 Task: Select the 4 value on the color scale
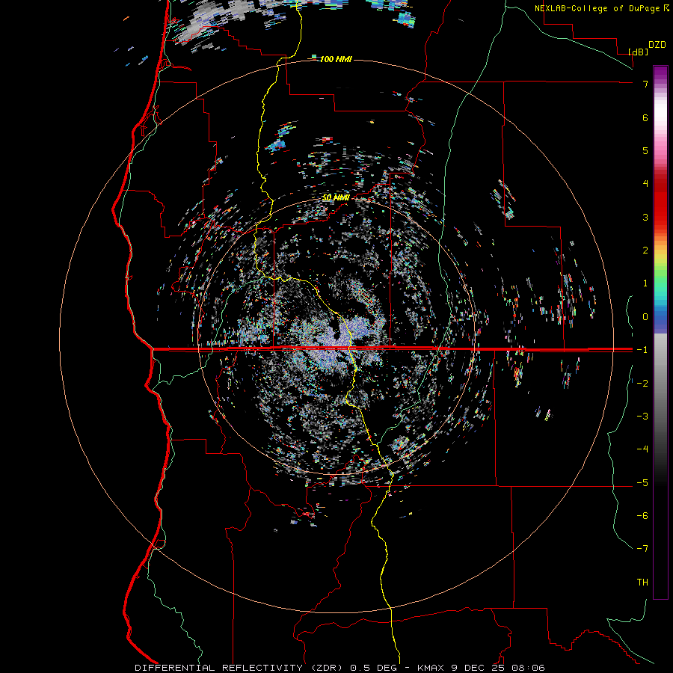(x=645, y=184)
